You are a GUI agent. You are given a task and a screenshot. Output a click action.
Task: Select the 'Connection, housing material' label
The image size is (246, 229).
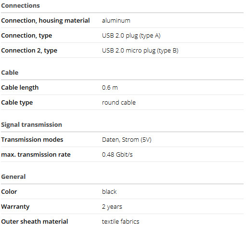click(x=45, y=21)
